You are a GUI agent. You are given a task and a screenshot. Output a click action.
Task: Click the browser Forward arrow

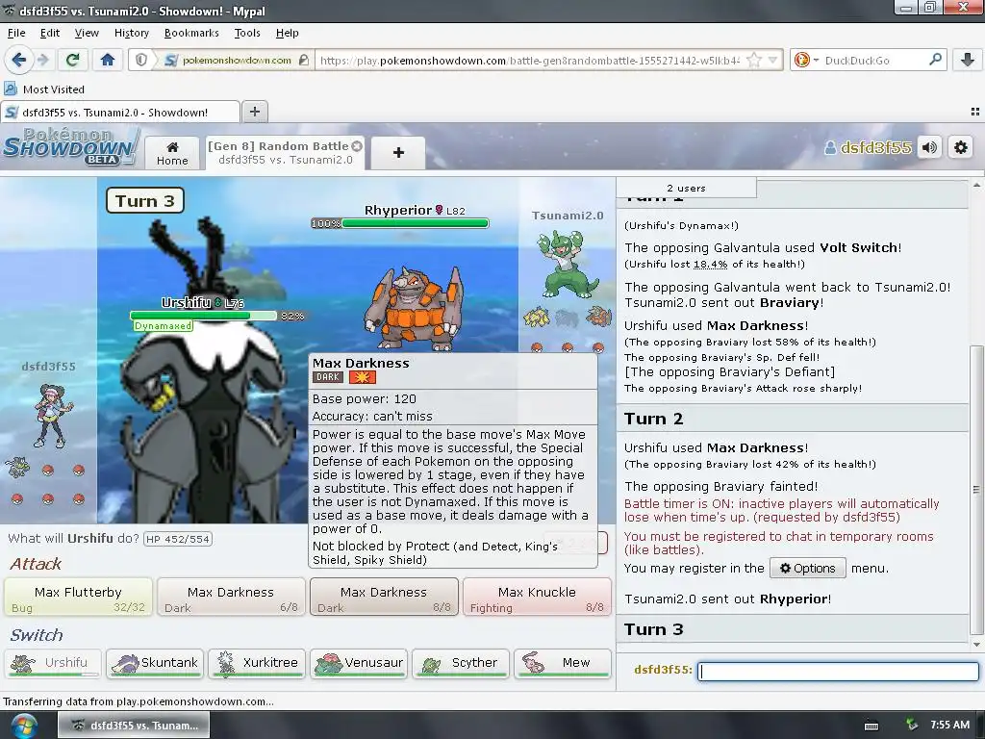click(43, 61)
